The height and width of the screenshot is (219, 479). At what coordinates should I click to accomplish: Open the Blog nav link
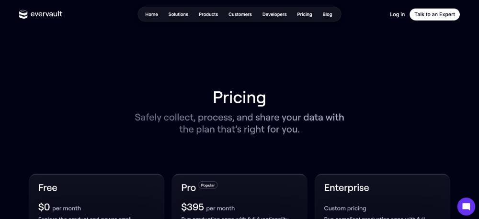tap(328, 14)
